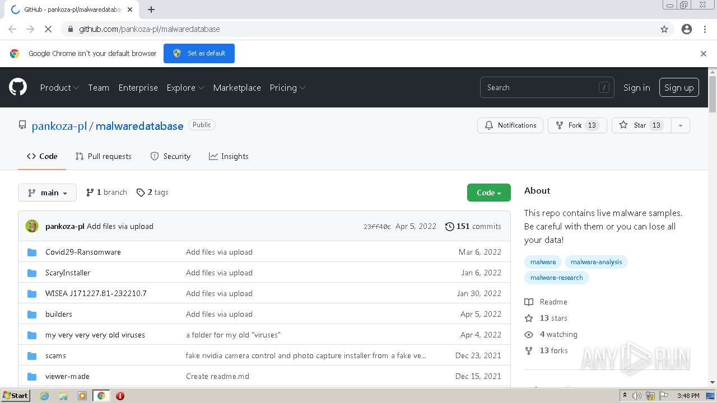
Task: Click the browser address bar URL
Action: pos(150,29)
